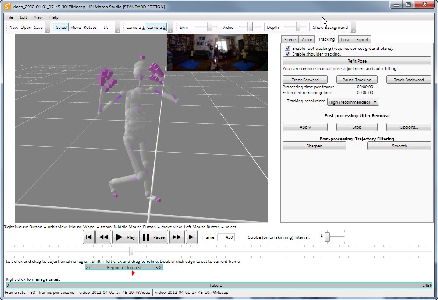Click the red current-frame marker triangle
Screen dimensions: 438x300
(x=133, y=273)
